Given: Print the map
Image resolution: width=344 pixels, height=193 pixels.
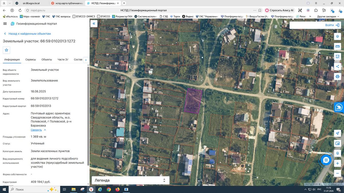Looking at the screenshot, I should [x=337, y=76].
